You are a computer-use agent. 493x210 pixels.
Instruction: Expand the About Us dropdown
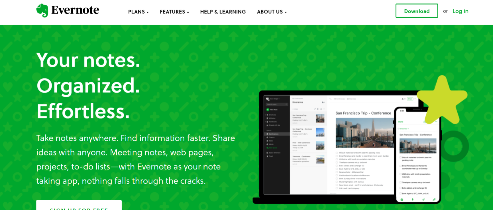pos(272,12)
